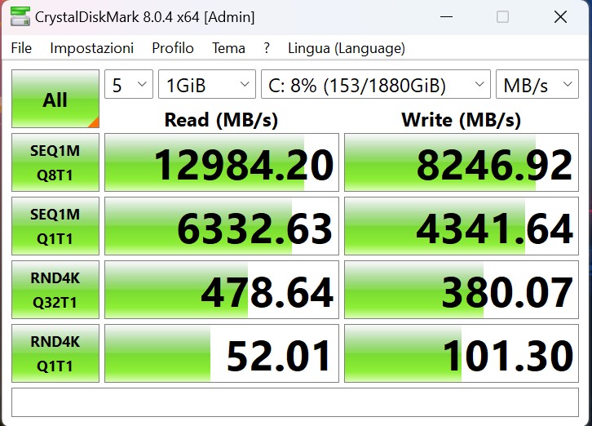The image size is (592, 426).
Task: Start the SEQ1M Q1T1 test
Action: click(55, 226)
